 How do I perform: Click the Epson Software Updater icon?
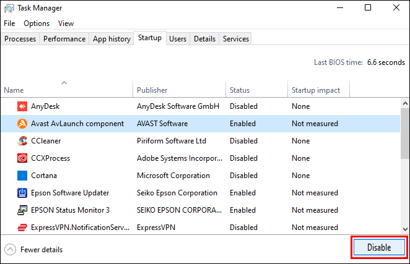pyautogui.click(x=22, y=193)
